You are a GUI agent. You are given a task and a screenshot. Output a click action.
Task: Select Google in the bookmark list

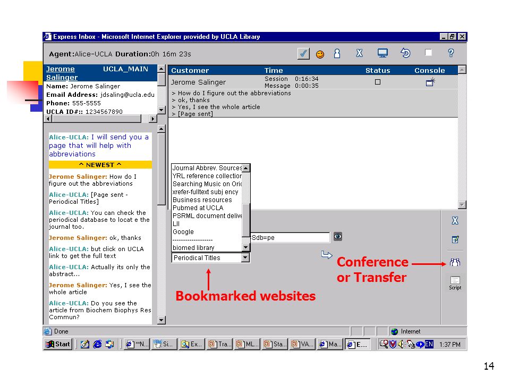(207, 232)
